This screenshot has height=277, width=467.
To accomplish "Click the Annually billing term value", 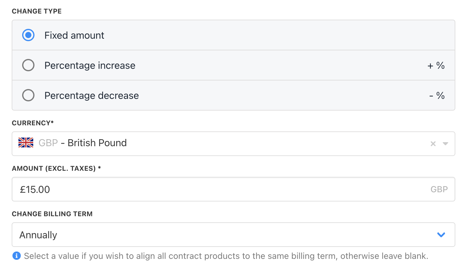I will [x=38, y=235].
